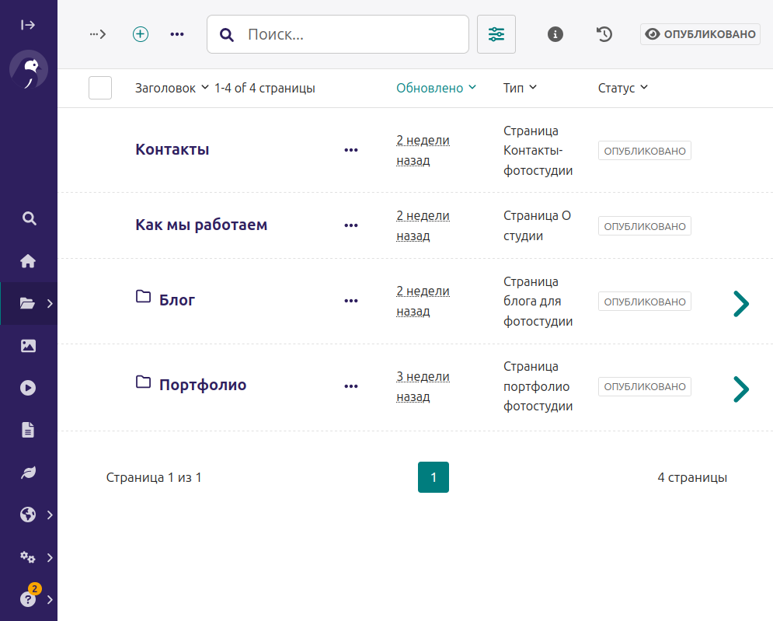
Task: Show page info icon
Action: (555, 34)
